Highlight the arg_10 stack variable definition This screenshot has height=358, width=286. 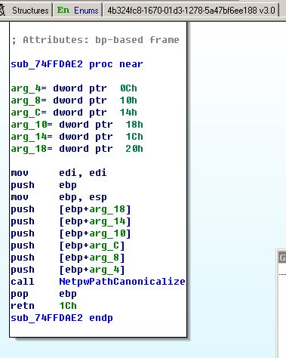point(77,125)
